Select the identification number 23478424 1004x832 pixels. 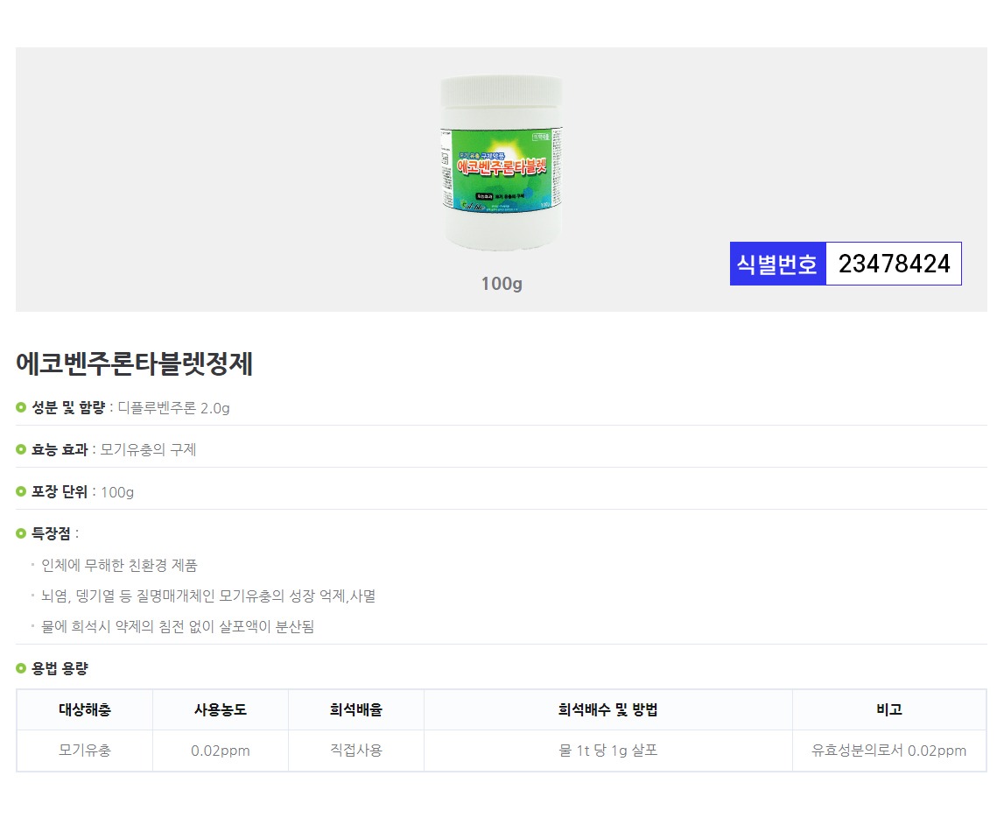894,264
